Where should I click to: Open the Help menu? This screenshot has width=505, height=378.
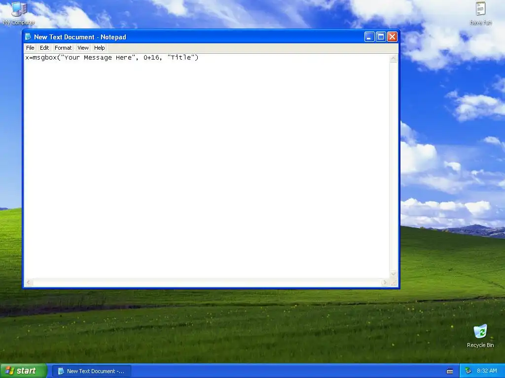coord(99,48)
